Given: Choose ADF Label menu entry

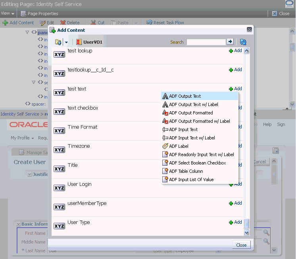Looking at the screenshot, I should click(200, 146).
